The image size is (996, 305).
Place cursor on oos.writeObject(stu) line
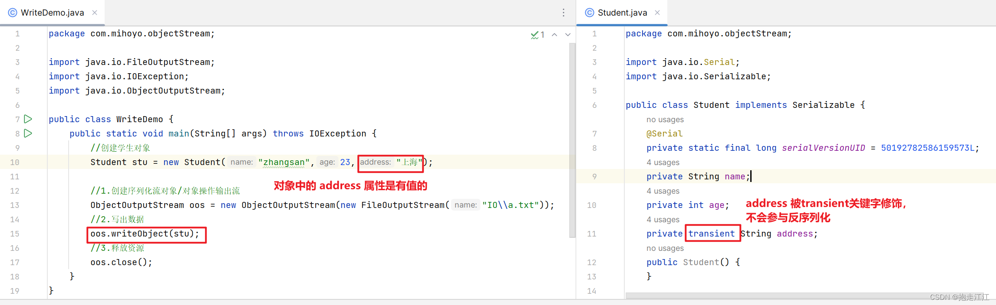tap(145, 234)
